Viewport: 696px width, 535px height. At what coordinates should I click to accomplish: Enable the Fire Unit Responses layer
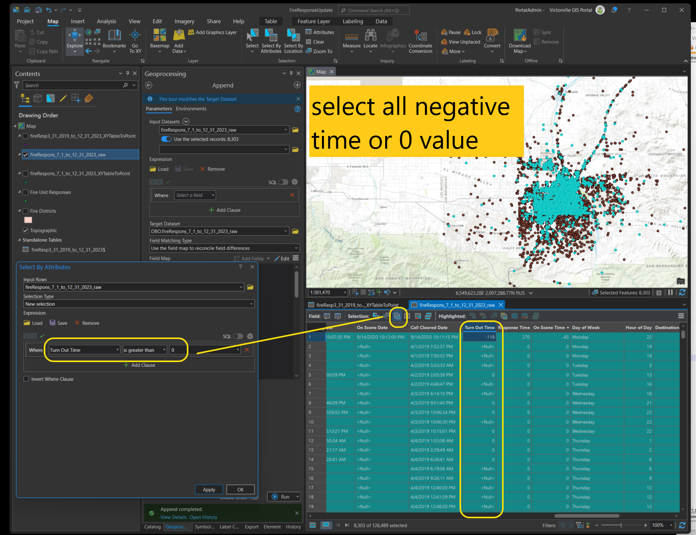pos(26,192)
